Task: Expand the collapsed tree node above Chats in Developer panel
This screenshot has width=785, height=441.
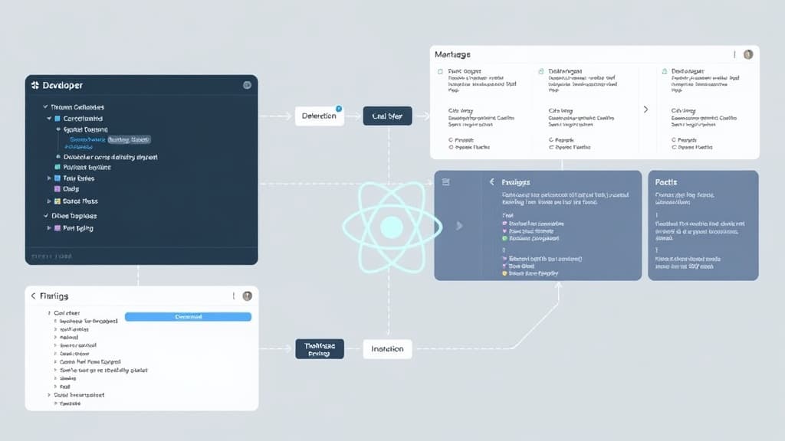Action: click(x=48, y=178)
